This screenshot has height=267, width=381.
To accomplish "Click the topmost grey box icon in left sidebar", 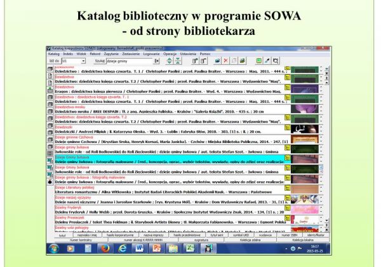I will click(x=50, y=69).
